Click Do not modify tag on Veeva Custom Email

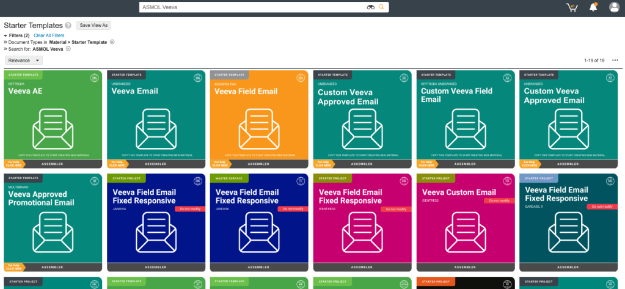coord(499,200)
